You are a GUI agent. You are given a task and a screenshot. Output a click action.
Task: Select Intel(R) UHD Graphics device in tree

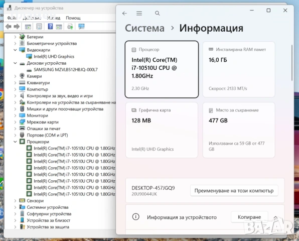[54, 56]
